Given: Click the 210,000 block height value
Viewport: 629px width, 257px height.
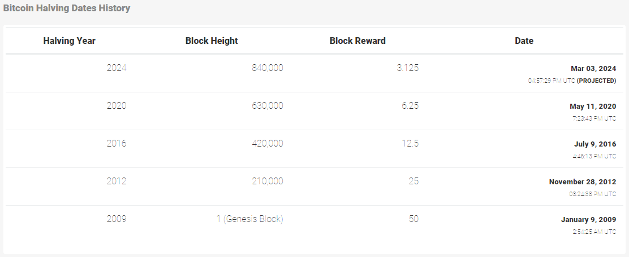Looking at the screenshot, I should click(267, 181).
